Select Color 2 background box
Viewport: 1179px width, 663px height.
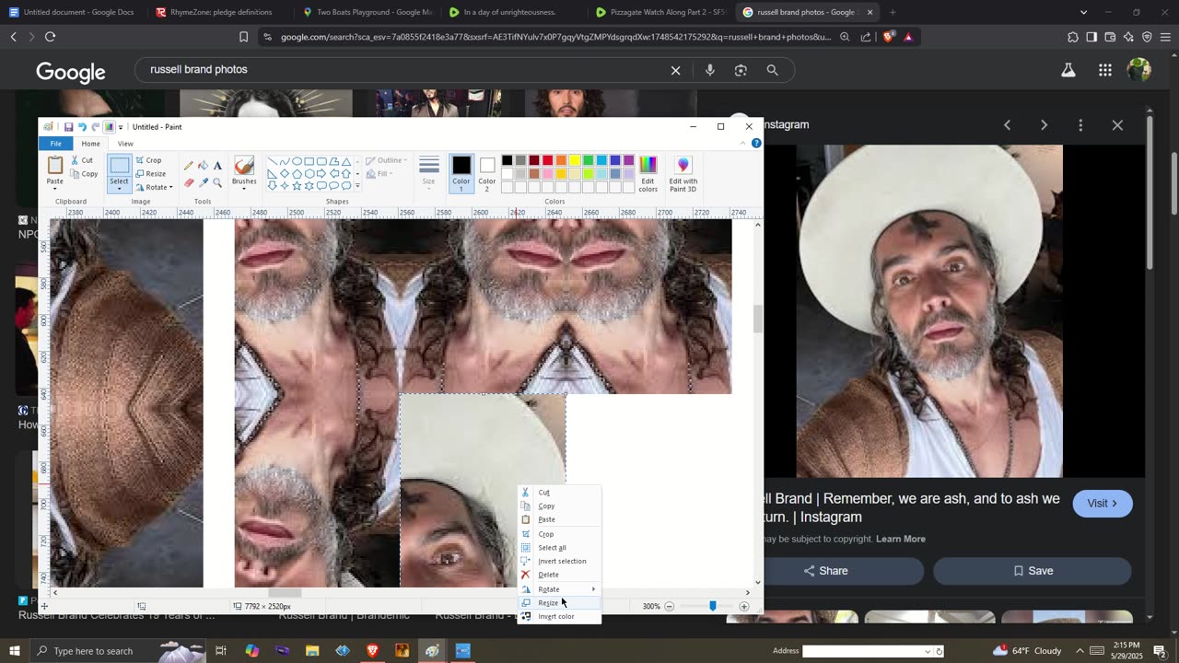click(487, 174)
